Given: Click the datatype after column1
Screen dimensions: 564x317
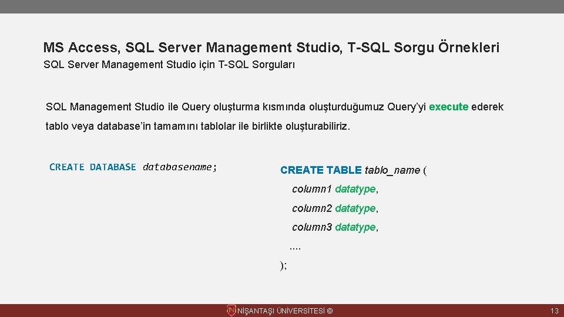Looking at the screenshot, I should 355,190.
